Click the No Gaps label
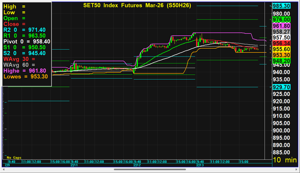The image size is (300, 173). 14,157
